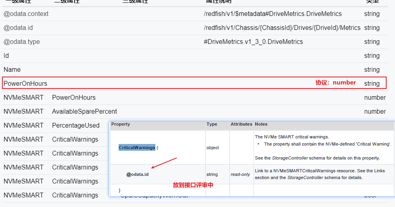Click the red '协议：number' annotation

click(335, 83)
